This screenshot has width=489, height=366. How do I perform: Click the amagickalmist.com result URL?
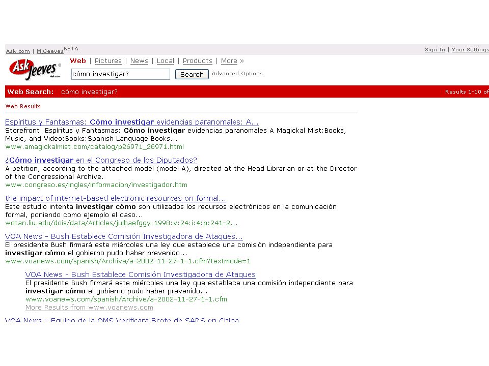[95, 146]
